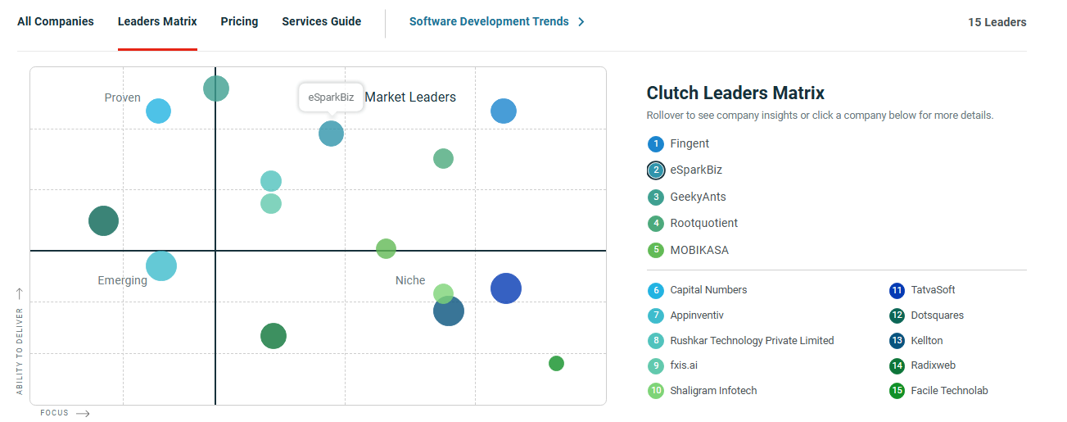Click the number 7 badge beside Appinventiv
Screen dimensions: 1067x422
click(655, 315)
